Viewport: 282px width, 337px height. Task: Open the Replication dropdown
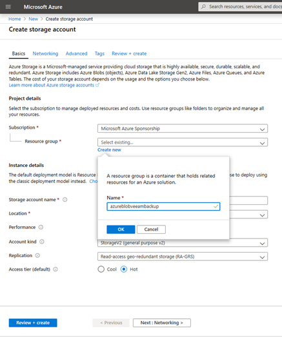click(x=183, y=256)
